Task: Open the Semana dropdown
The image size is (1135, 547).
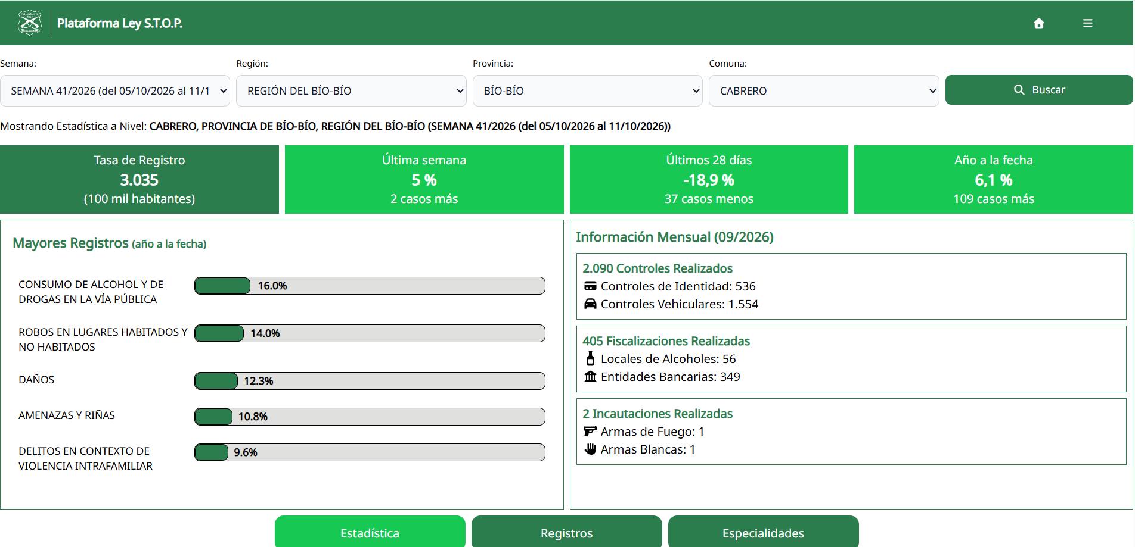Action: pyautogui.click(x=115, y=90)
